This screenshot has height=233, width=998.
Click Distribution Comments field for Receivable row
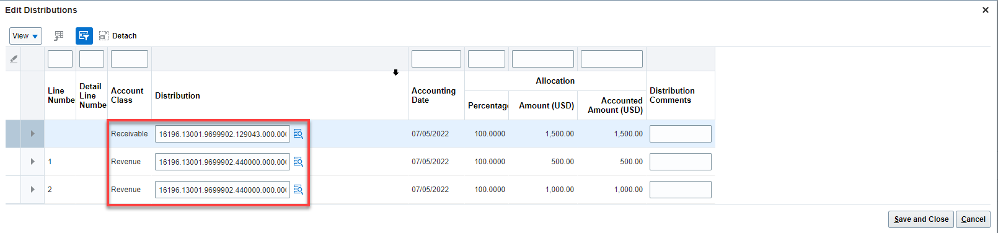[681, 134]
